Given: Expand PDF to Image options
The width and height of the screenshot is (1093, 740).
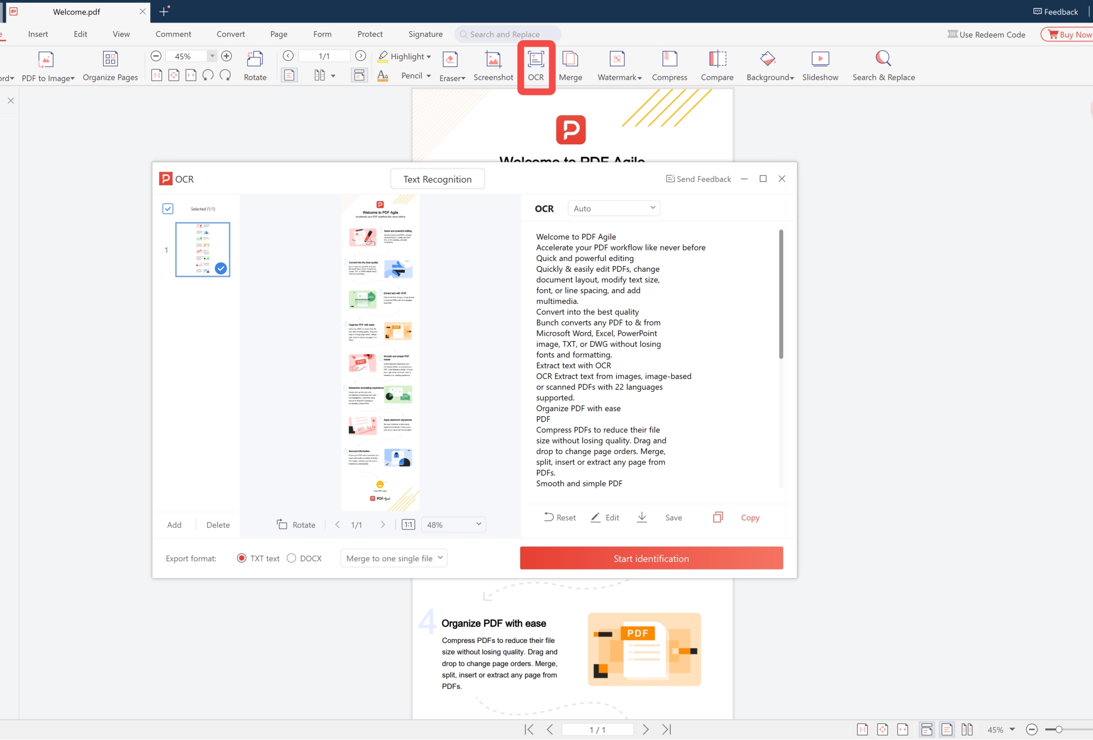Looking at the screenshot, I should [x=72, y=78].
